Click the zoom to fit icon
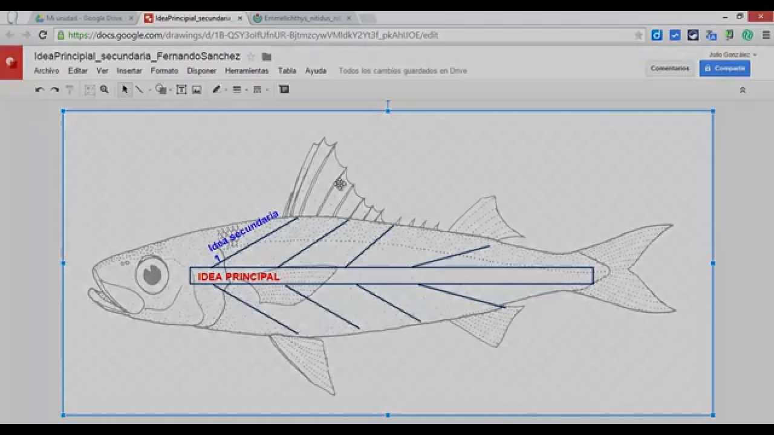 89,89
